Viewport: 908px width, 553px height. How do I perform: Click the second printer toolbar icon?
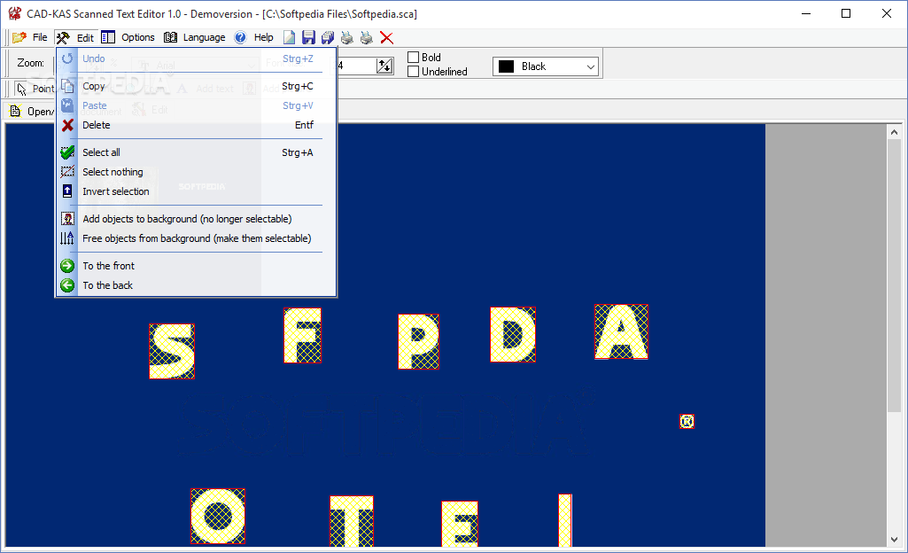pyautogui.click(x=367, y=37)
